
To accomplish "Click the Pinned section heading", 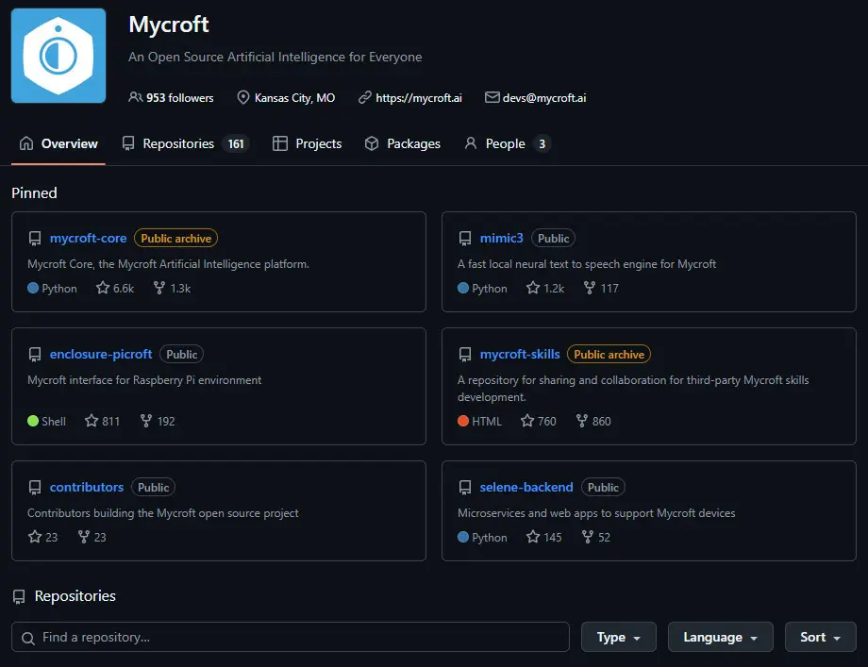I will tap(34, 192).
